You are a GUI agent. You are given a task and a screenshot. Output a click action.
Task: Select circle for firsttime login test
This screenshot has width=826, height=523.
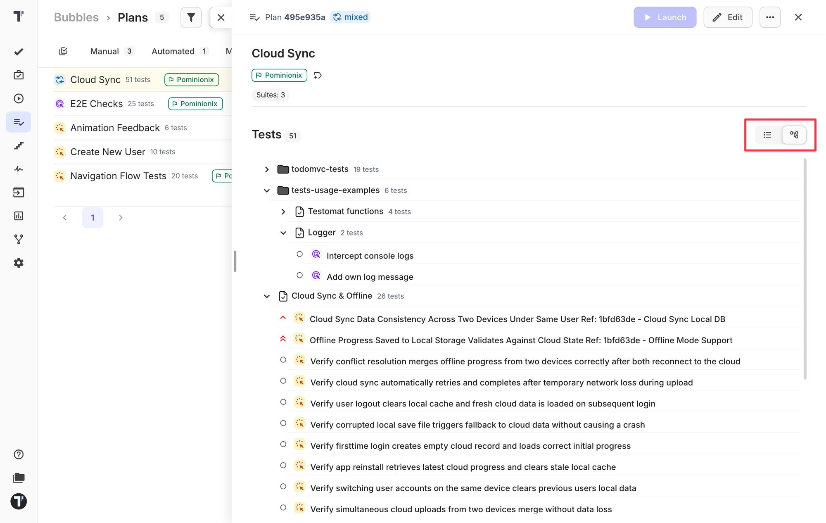pyautogui.click(x=283, y=444)
